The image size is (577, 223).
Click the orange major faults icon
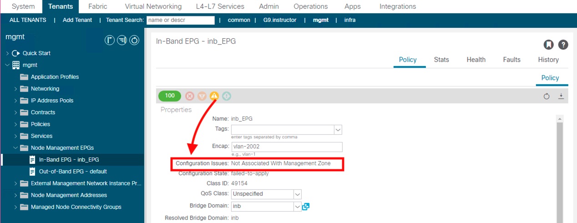click(x=202, y=96)
